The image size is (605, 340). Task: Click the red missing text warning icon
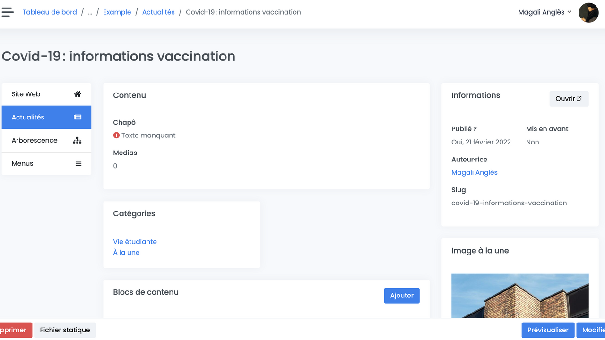click(116, 136)
